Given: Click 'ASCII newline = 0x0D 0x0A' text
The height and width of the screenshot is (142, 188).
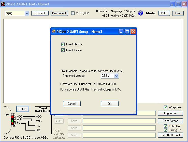Looking at the screenshot, I should coord(119,16).
